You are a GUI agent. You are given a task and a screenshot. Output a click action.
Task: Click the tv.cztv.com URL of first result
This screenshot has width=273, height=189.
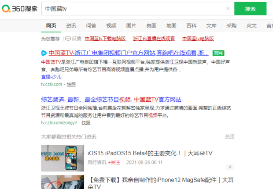[x=52, y=84]
